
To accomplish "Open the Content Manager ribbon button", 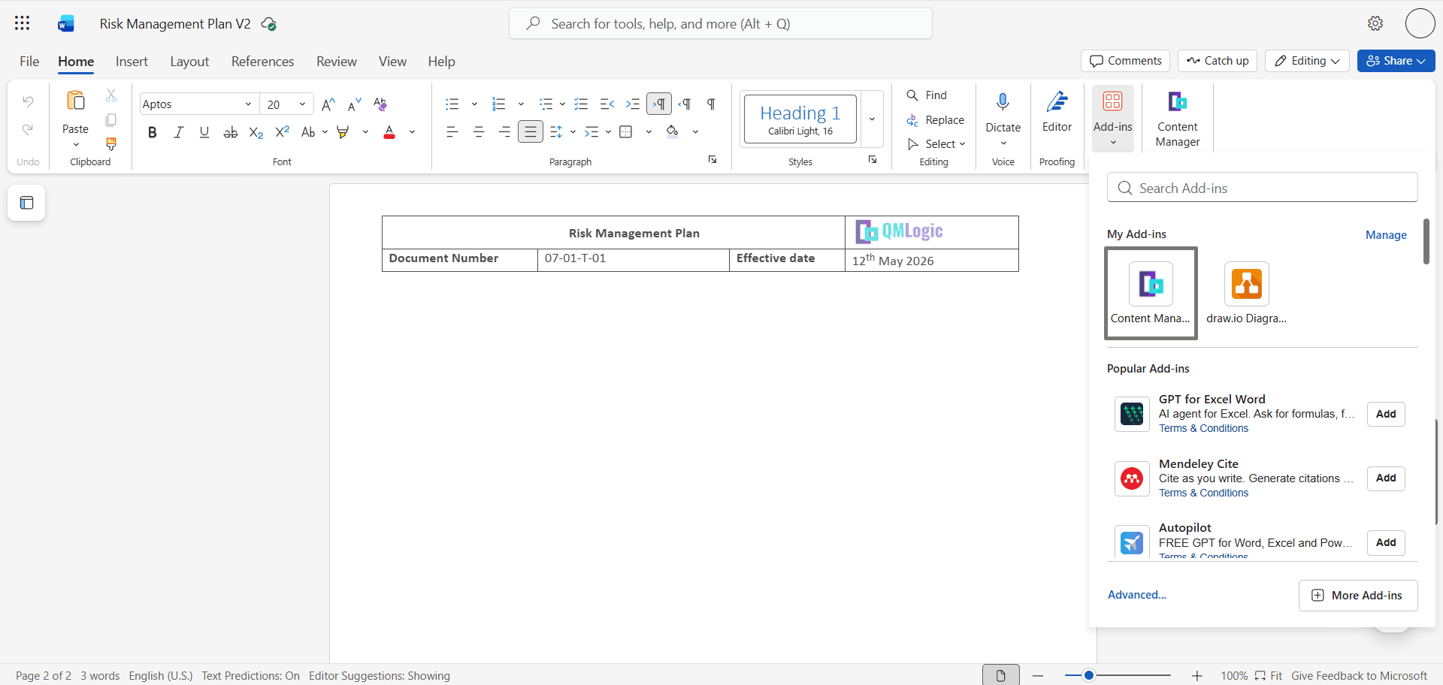I will click(x=1178, y=119).
